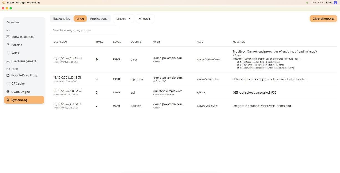The image size is (340, 173).
Task: Sort by LAST SEEN column header
Action: point(60,42)
